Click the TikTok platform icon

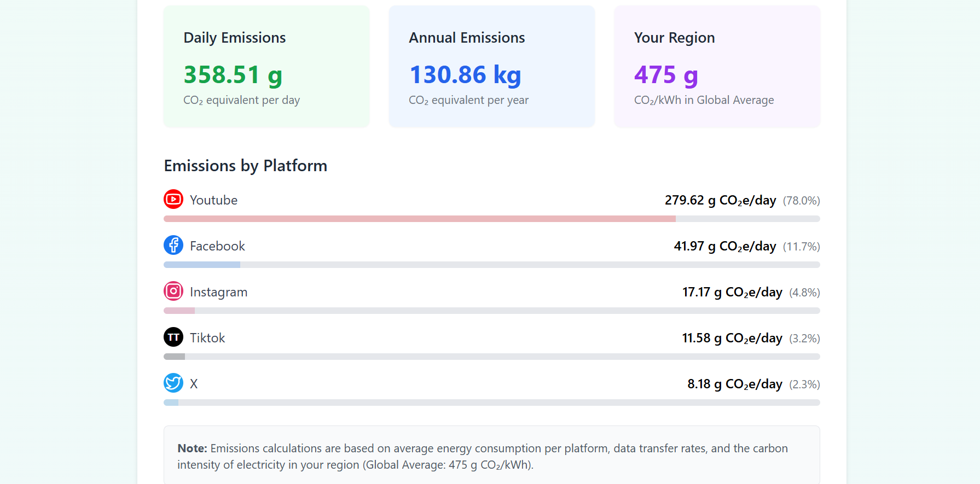[x=173, y=337]
